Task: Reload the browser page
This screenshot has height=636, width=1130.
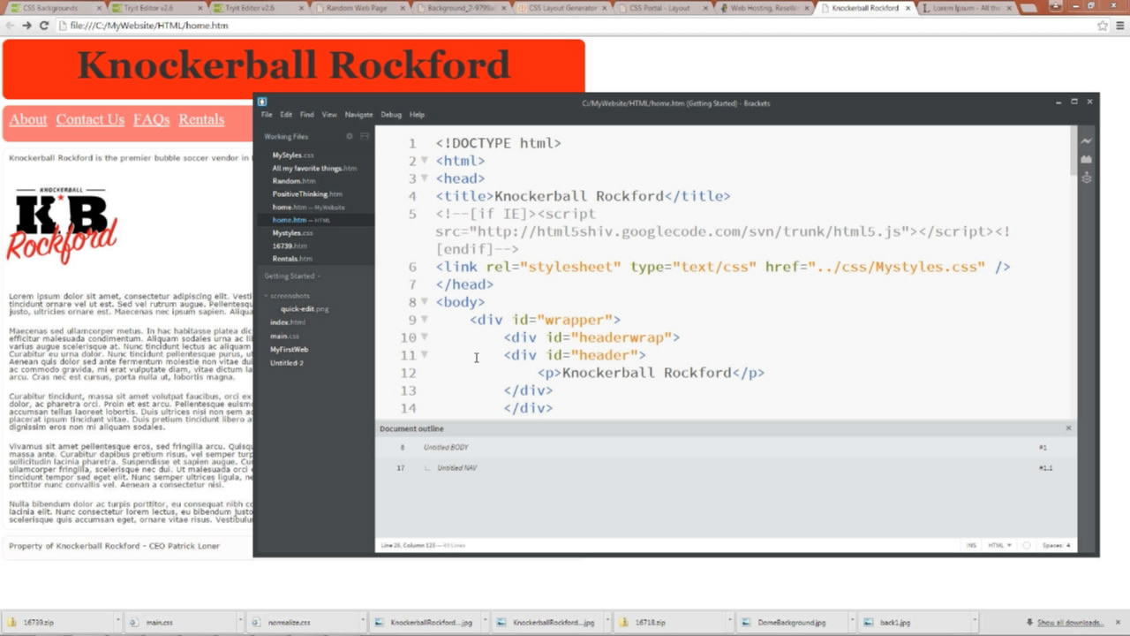Action: pyautogui.click(x=43, y=26)
